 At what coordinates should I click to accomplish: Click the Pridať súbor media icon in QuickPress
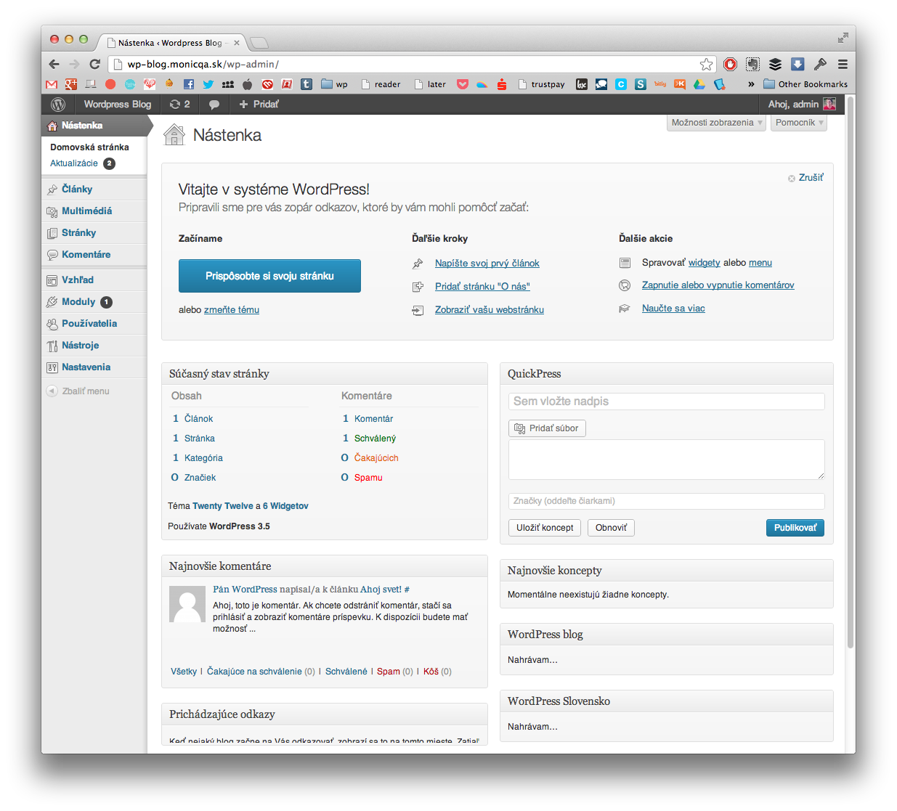[520, 428]
